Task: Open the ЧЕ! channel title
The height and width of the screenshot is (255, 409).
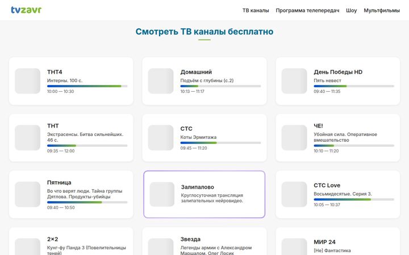Action: (318, 126)
